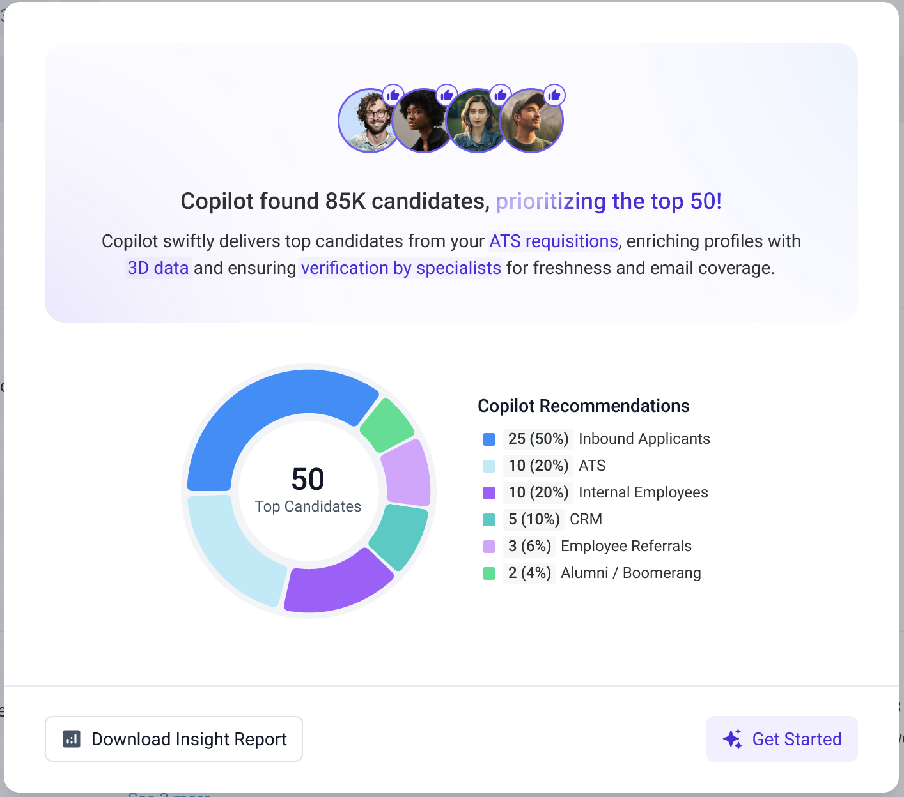Click the bar chart icon on Download Insight Report
This screenshot has height=797, width=904.
click(72, 739)
